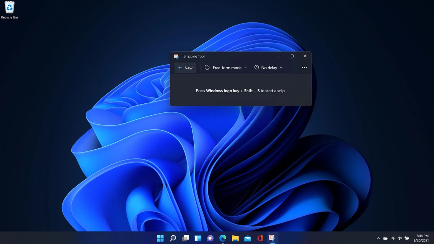Maximize the Snipping Tool window

pyautogui.click(x=292, y=56)
